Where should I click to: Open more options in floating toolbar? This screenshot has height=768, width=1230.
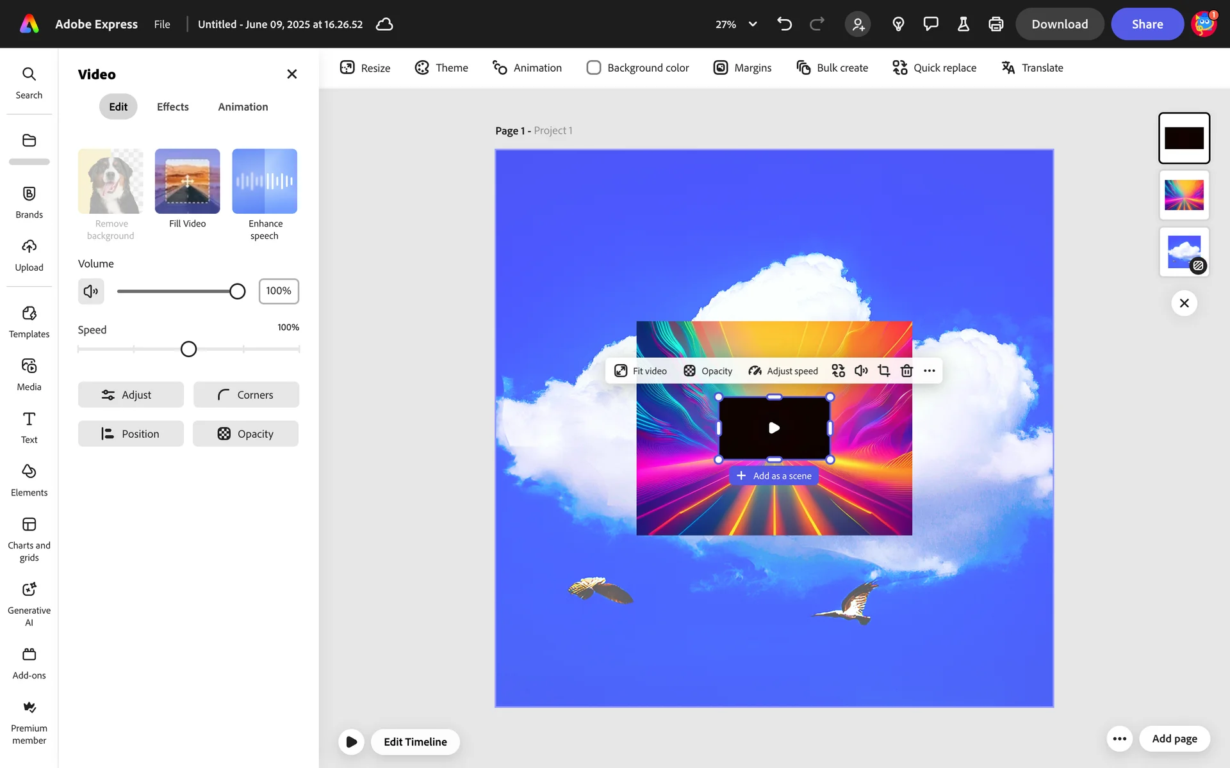point(930,371)
